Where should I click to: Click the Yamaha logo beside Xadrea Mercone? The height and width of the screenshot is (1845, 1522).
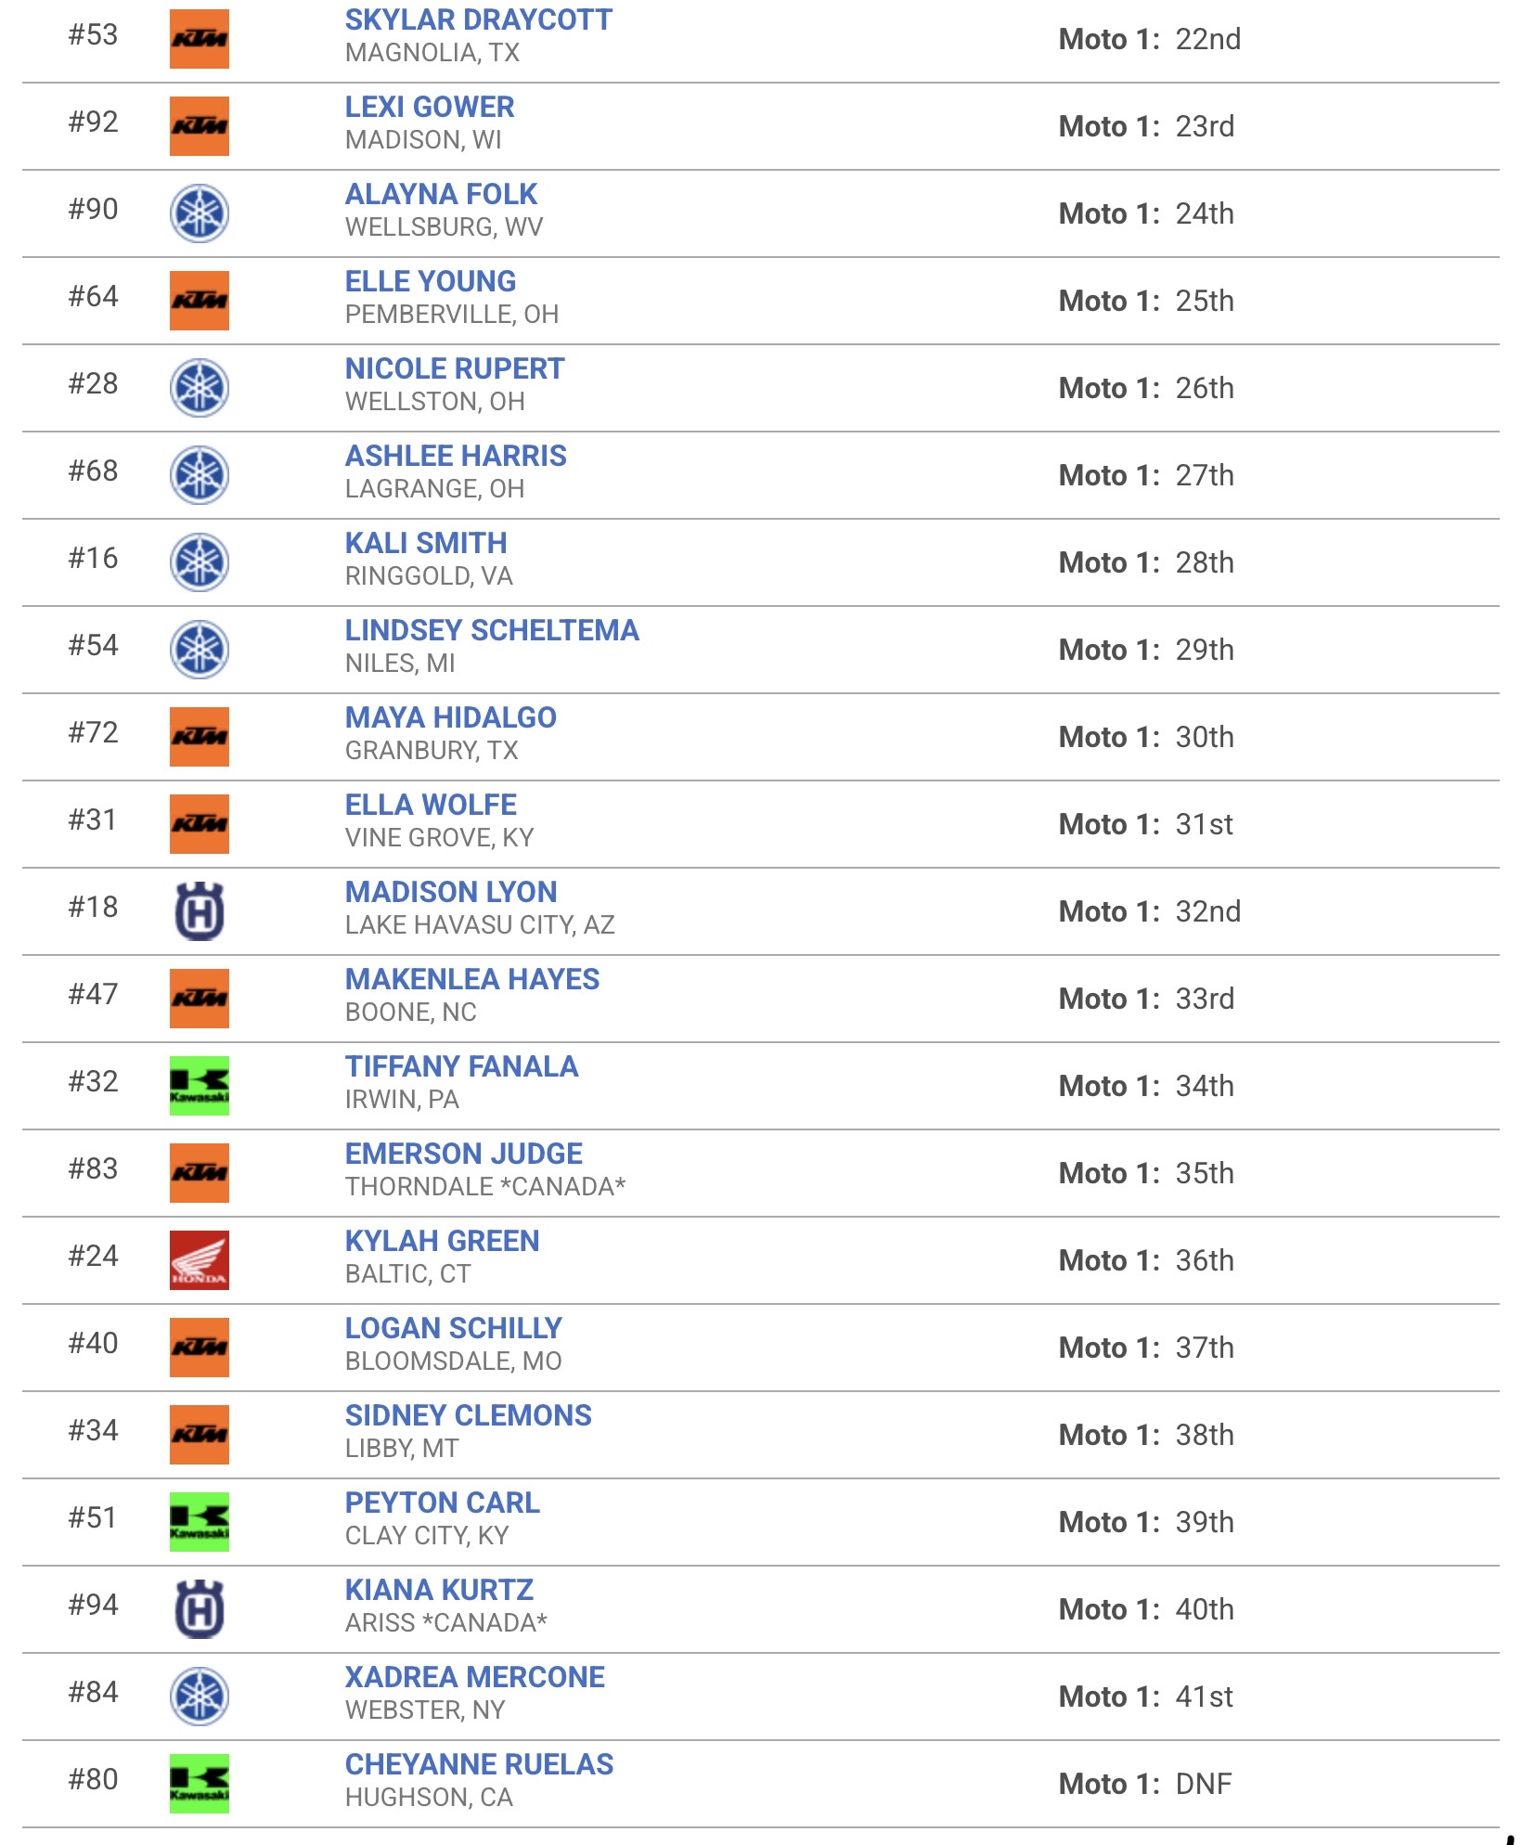pos(200,1697)
